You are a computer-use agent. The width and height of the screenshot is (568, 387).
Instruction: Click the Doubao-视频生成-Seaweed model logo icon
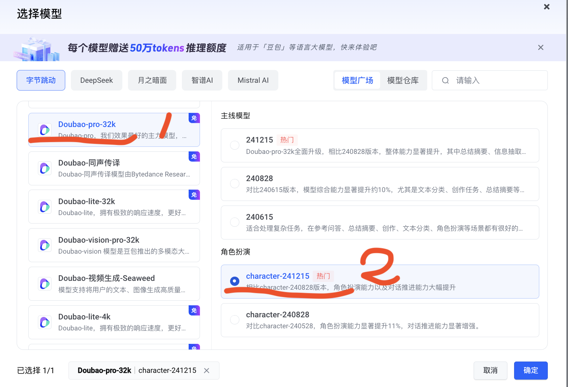coord(45,284)
